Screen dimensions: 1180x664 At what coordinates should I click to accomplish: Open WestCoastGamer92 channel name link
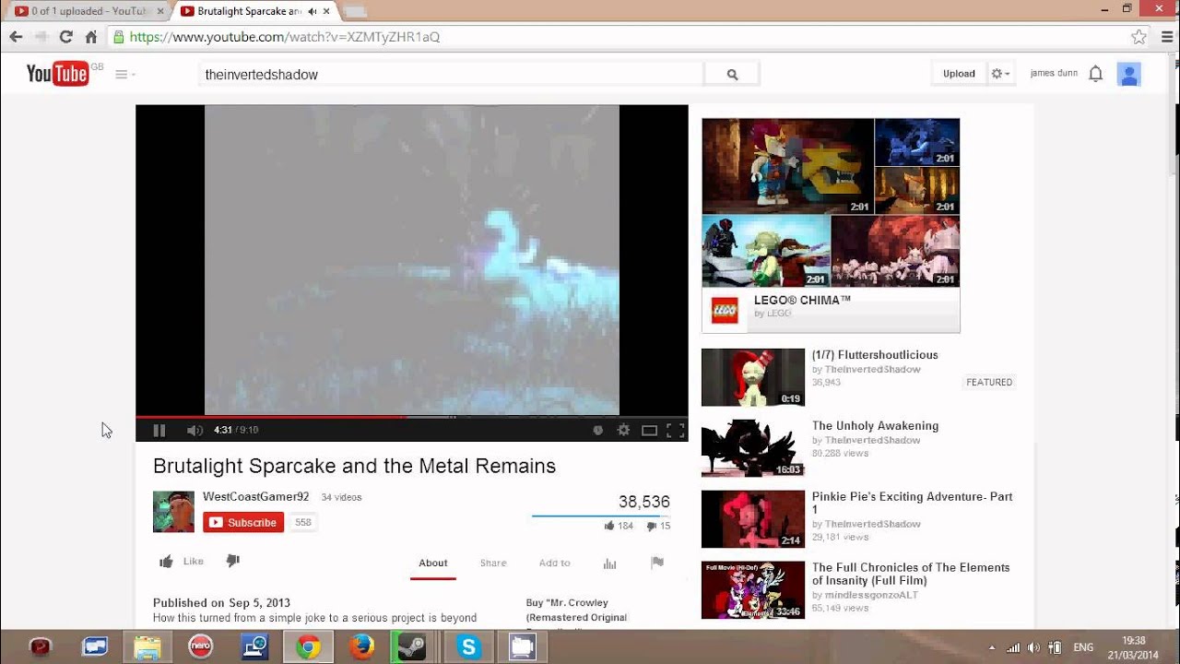tap(256, 496)
